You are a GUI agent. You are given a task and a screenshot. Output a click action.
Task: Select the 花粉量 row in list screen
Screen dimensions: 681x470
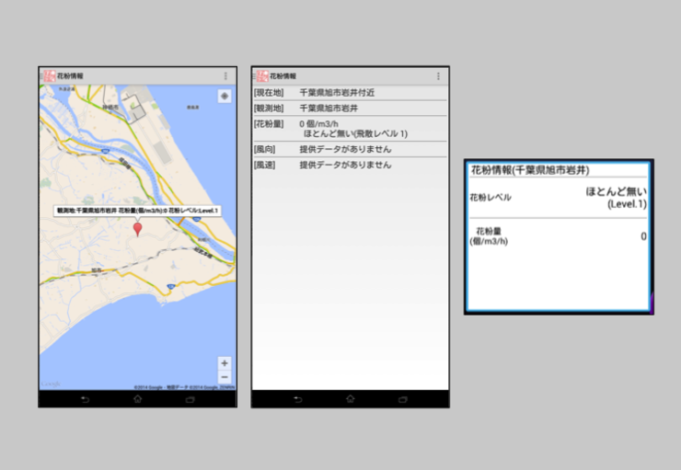(x=350, y=128)
